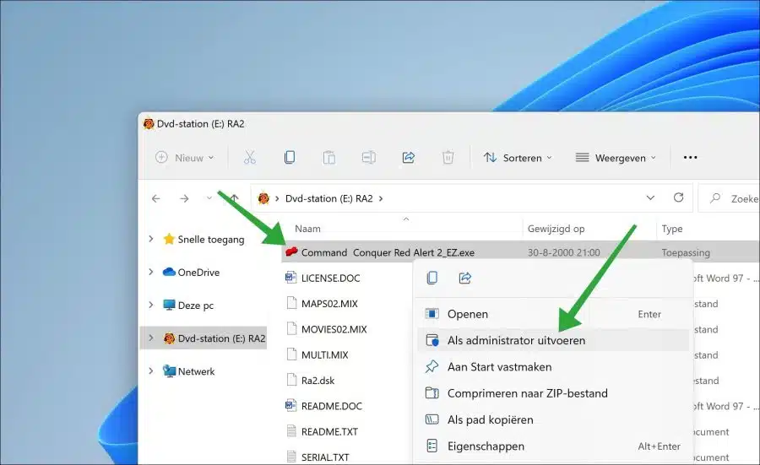The height and width of the screenshot is (465, 760).
Task: Click the LICENSE.DOC Word file icon
Action: pos(290,278)
